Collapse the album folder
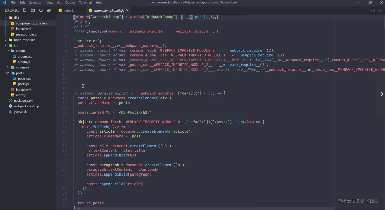385x210 pixels. (8, 51)
